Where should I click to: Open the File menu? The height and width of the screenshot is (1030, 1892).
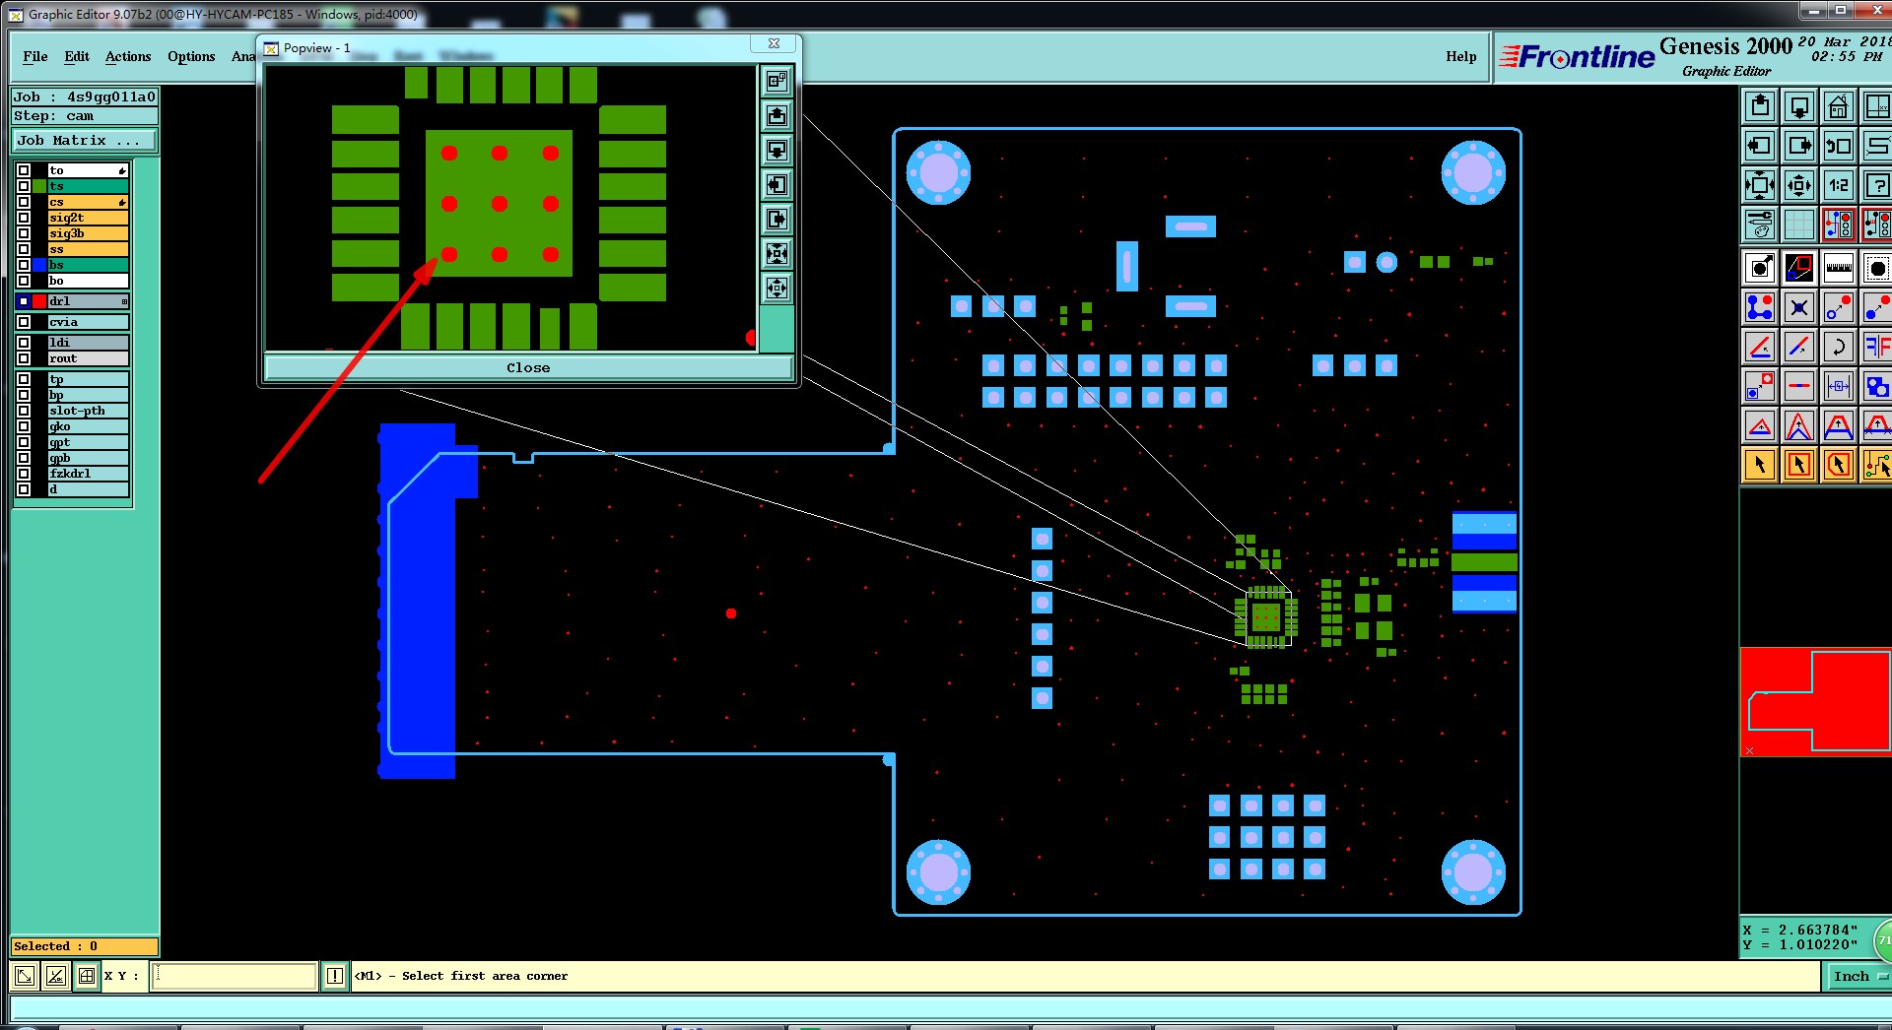pyautogui.click(x=35, y=56)
